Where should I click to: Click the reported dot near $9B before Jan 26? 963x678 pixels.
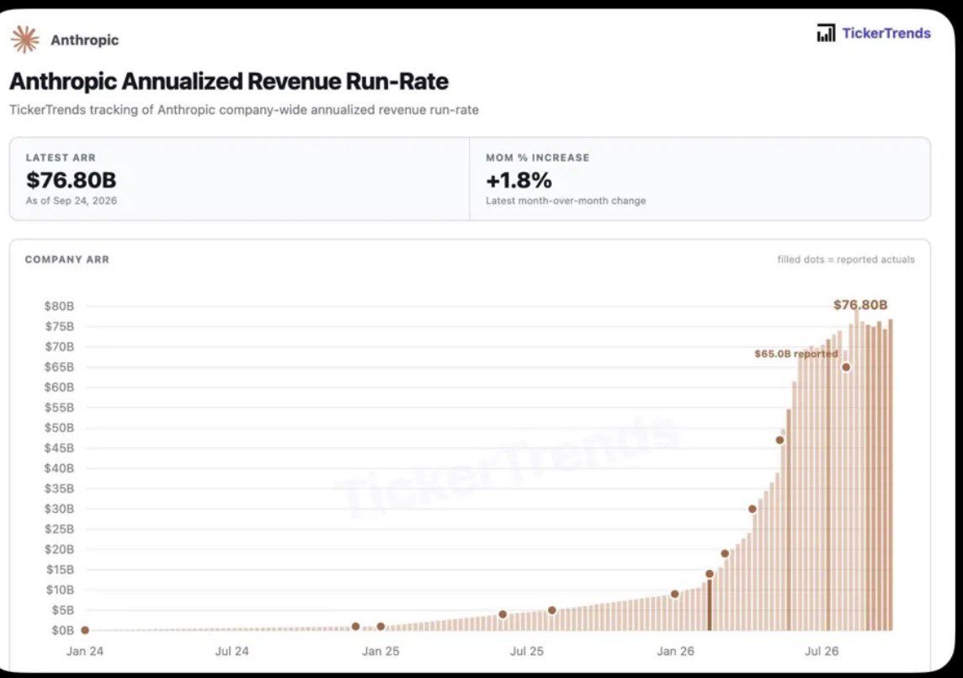click(675, 595)
